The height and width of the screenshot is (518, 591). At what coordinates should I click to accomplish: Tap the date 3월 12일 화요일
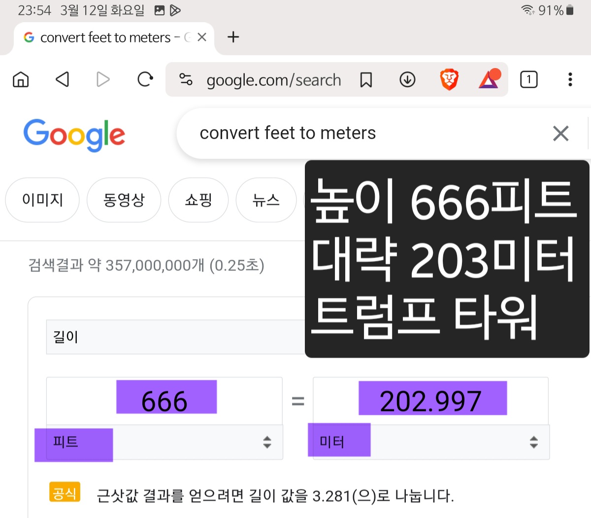pos(102,10)
